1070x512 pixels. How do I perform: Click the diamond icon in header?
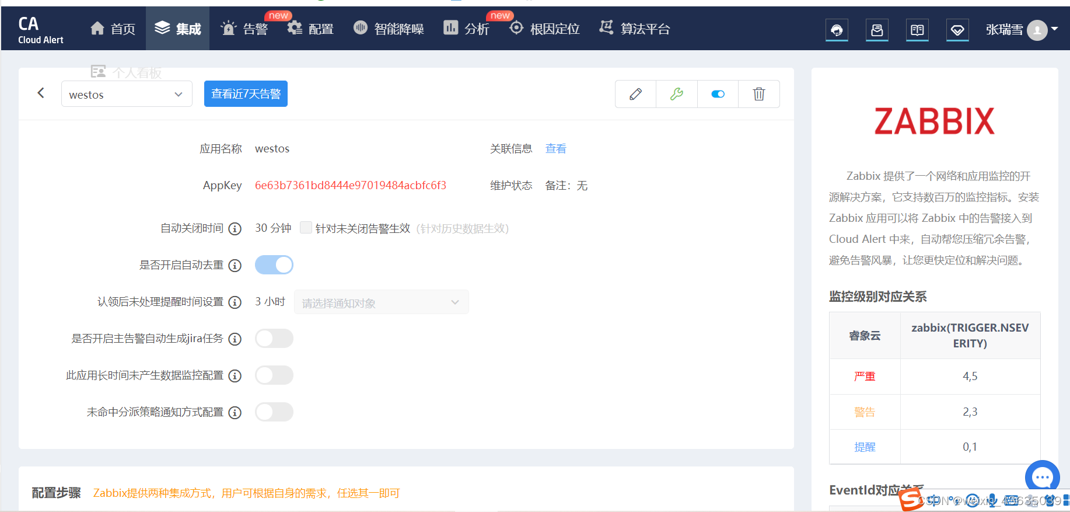957,30
